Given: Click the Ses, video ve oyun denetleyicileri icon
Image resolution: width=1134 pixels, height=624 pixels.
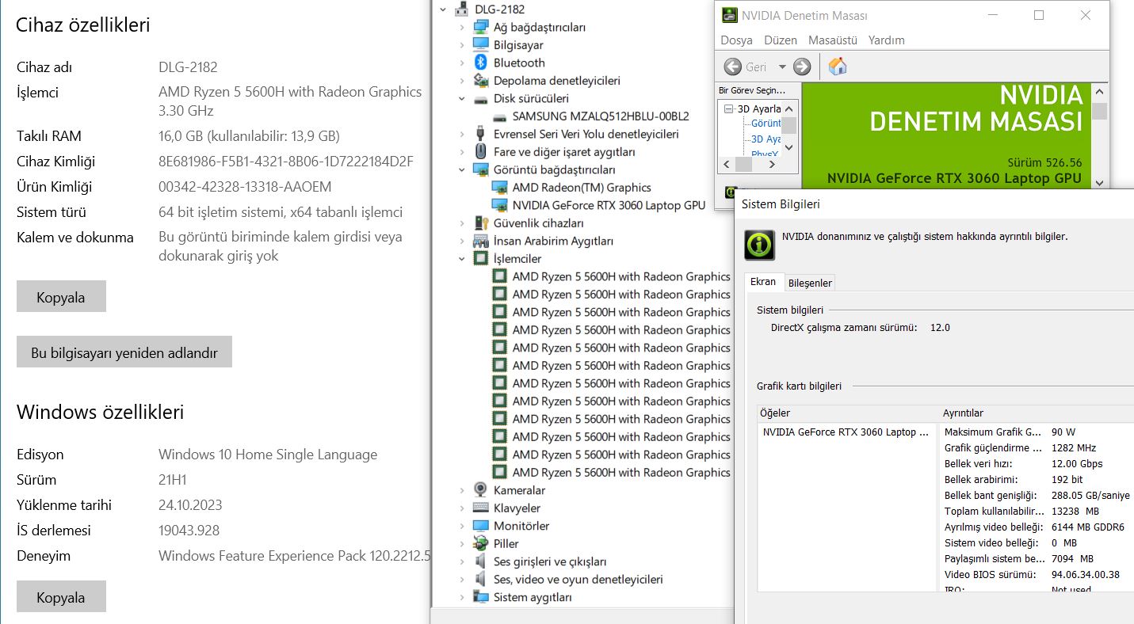Looking at the screenshot, I should 481,580.
